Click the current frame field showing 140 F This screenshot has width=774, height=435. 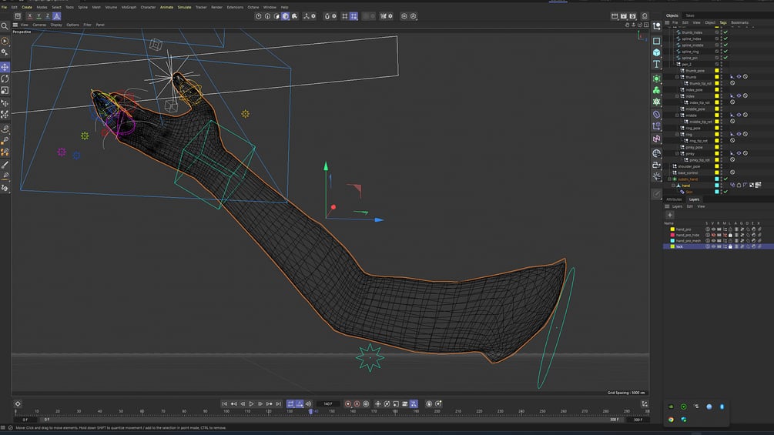tap(327, 403)
